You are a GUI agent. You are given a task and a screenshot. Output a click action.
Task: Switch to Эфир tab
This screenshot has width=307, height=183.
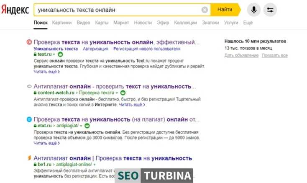(x=163, y=23)
